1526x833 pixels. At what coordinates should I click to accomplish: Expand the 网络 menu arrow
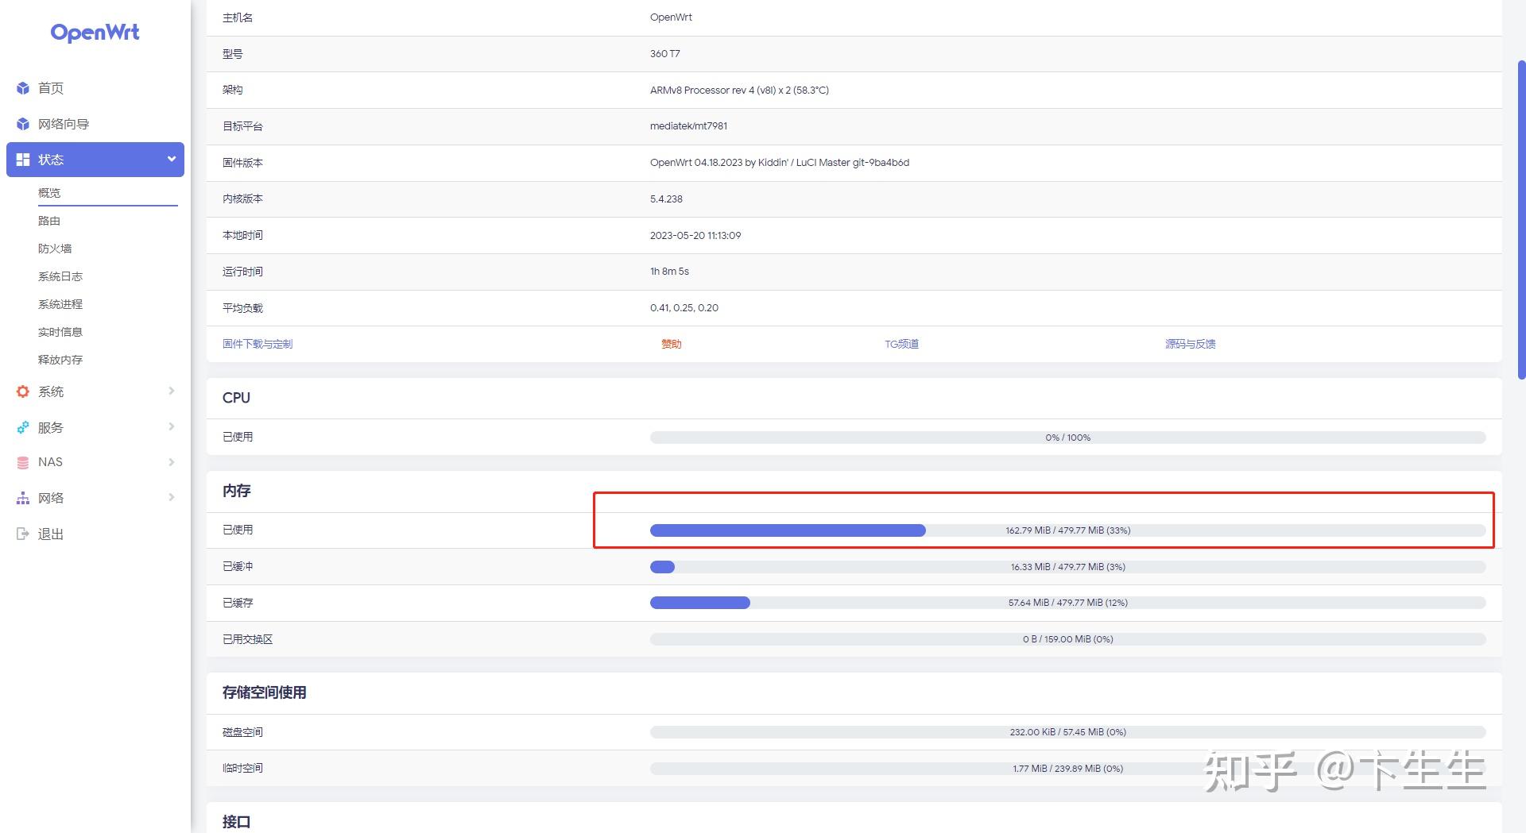tap(171, 497)
